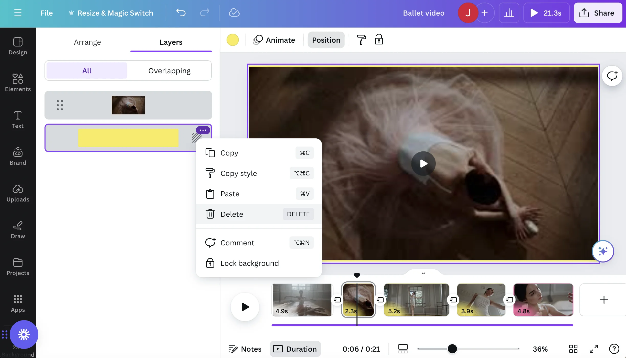
Task: Switch to the Arrange tab
Action: (x=87, y=42)
